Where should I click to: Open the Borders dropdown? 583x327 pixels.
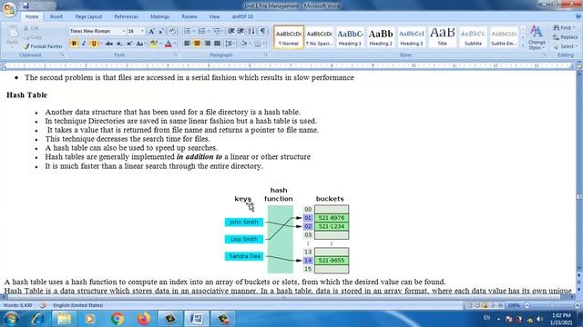pos(264,44)
